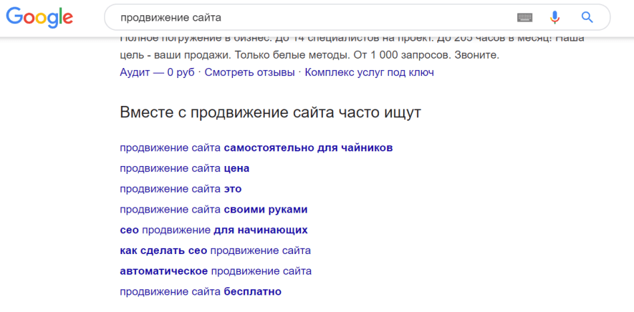The width and height of the screenshot is (634, 312).
Task: Select 'автоматическое продвижение сайта' suggestion
Action: tap(216, 271)
